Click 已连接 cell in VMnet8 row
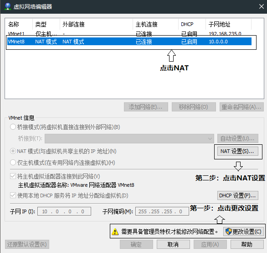 pos(144,42)
